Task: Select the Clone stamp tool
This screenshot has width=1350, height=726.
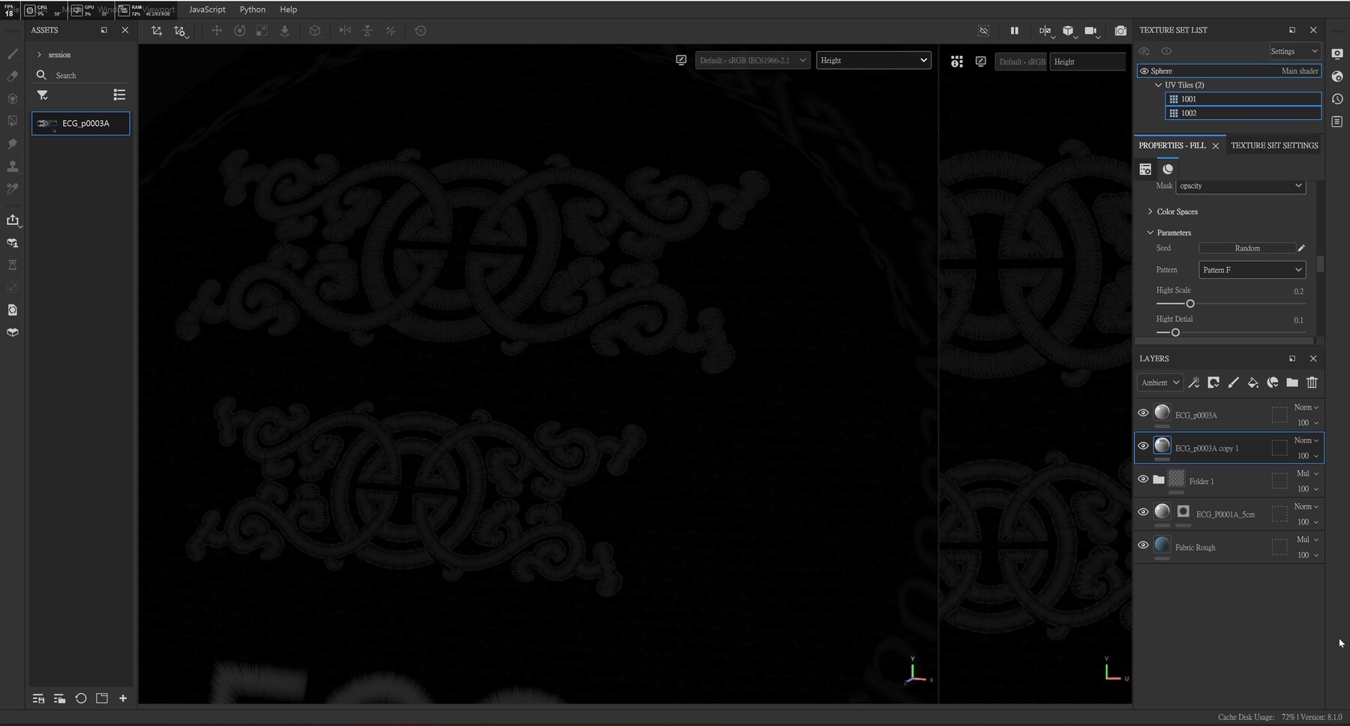Action: pyautogui.click(x=12, y=166)
